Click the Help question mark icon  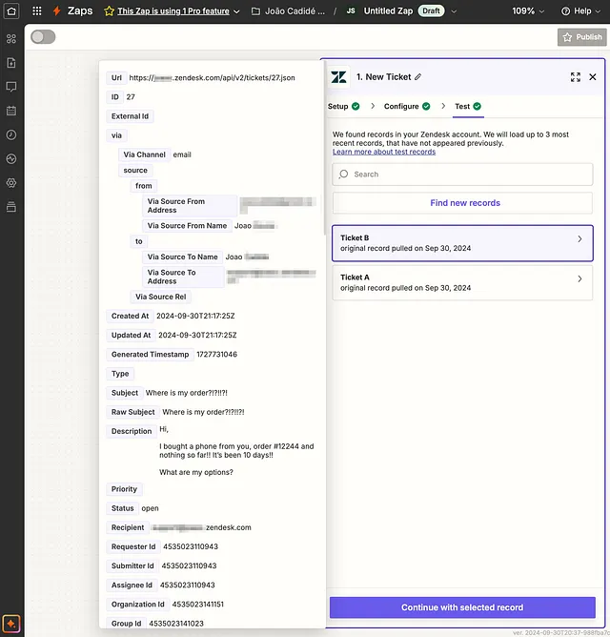[x=566, y=11]
